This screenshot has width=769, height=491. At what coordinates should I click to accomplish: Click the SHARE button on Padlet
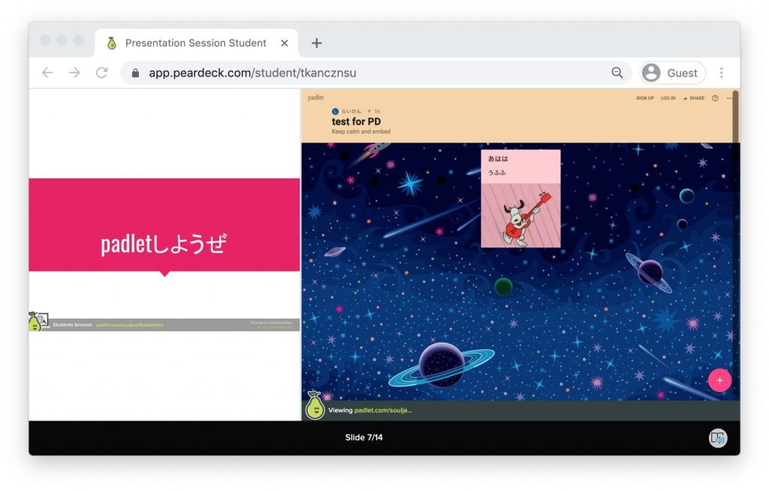pos(694,98)
